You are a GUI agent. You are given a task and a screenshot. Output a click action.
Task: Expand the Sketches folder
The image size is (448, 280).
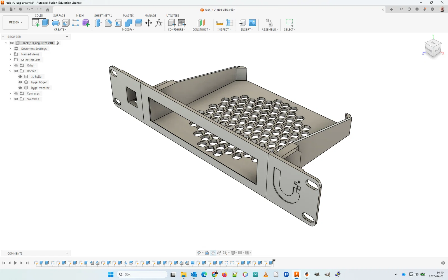click(x=10, y=99)
